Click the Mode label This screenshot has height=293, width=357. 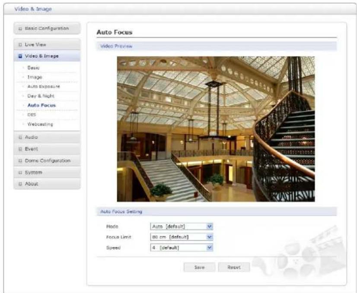point(112,227)
